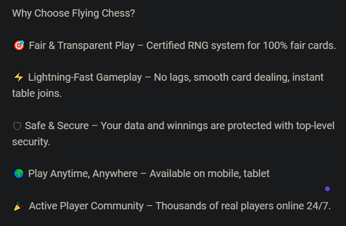Click the bullseye target emoji icon
Viewport: 346px width, 226px height.
point(19,45)
